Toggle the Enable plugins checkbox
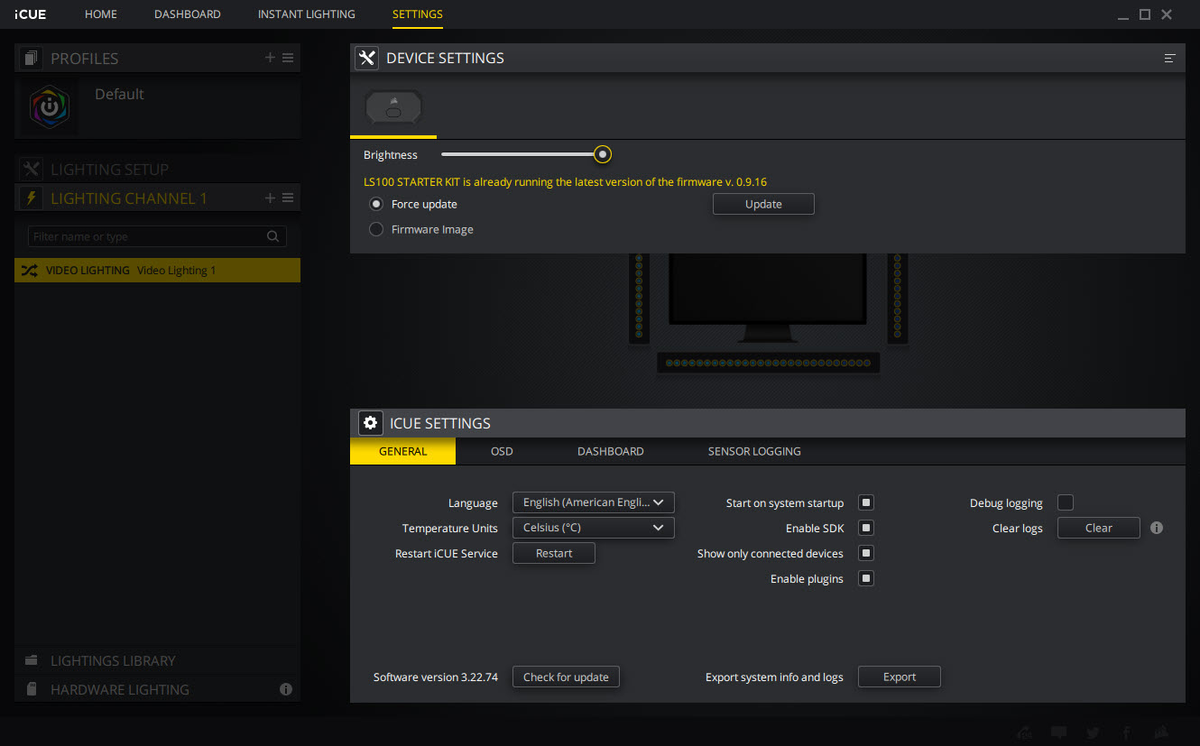The height and width of the screenshot is (746, 1200). (x=866, y=578)
